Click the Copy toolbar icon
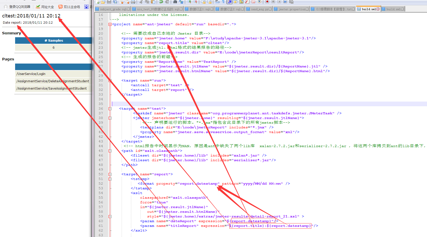The height and width of the screenshot is (237, 427). [147, 2]
